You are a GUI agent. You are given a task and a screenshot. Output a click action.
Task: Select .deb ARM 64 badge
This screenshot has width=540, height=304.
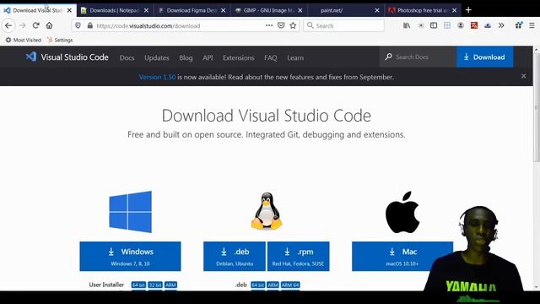[290, 285]
